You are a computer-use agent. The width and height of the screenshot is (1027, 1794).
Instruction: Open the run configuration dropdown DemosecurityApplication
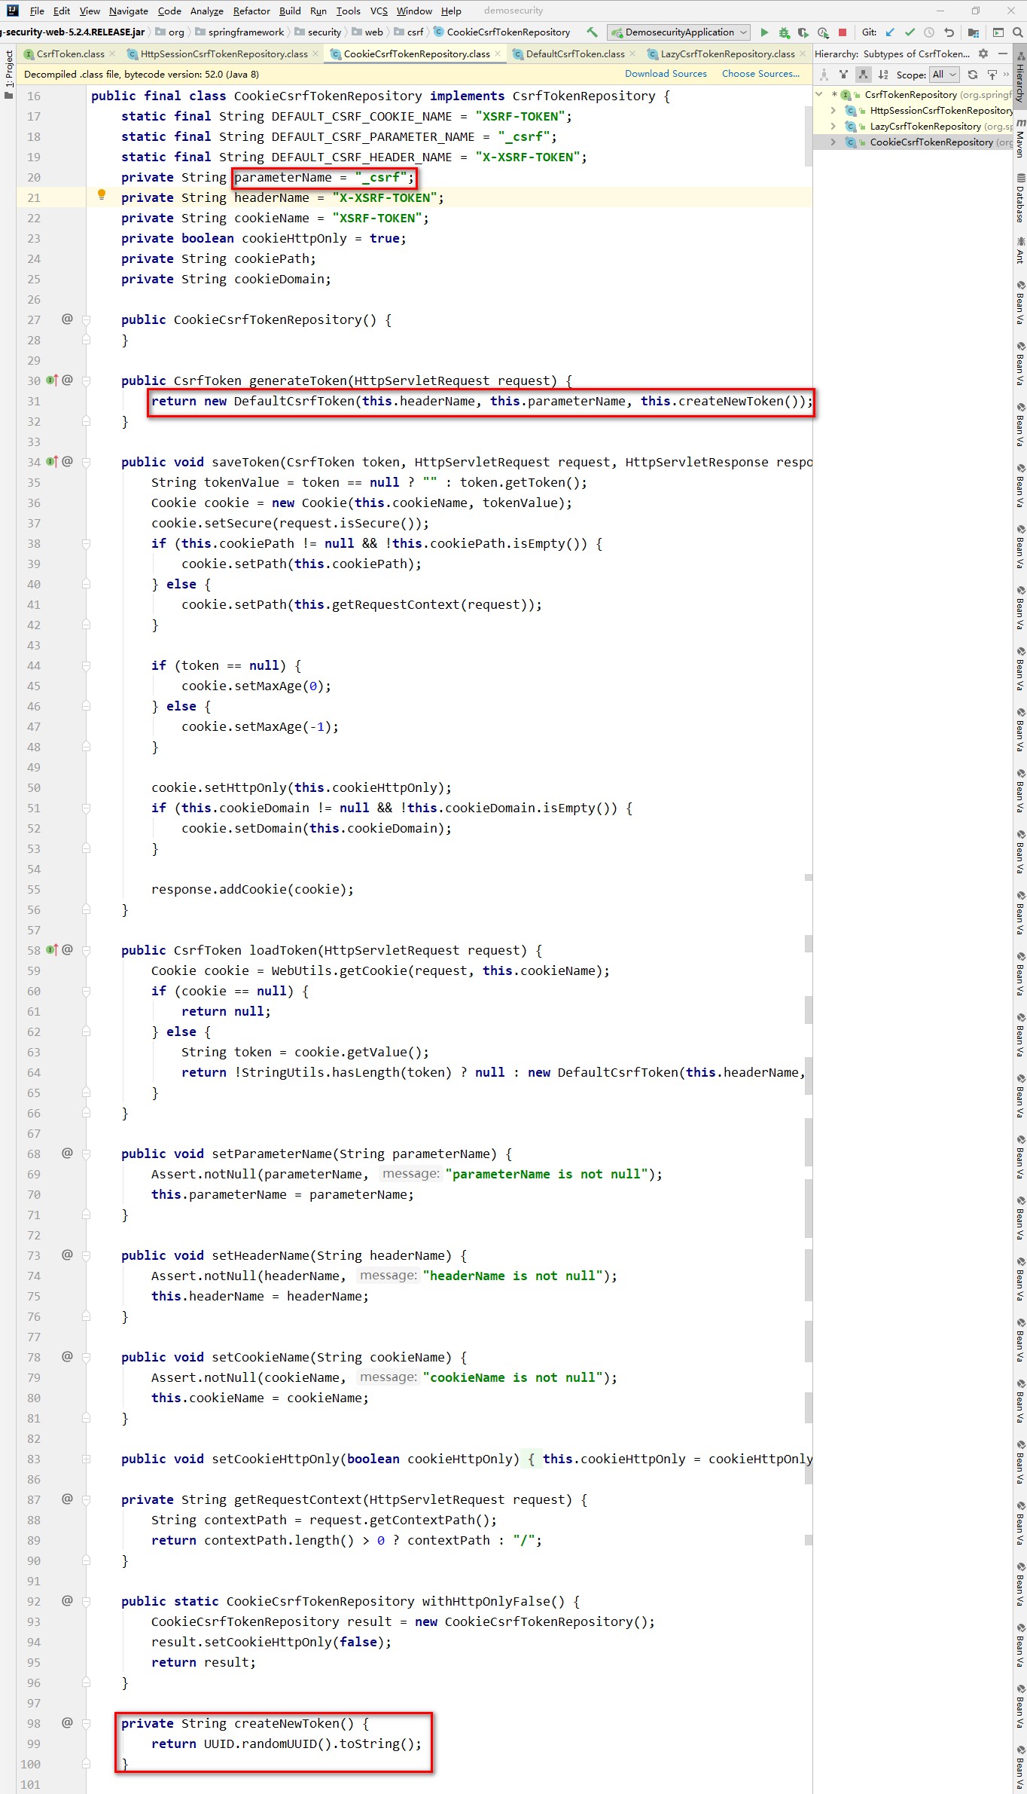pos(679,32)
